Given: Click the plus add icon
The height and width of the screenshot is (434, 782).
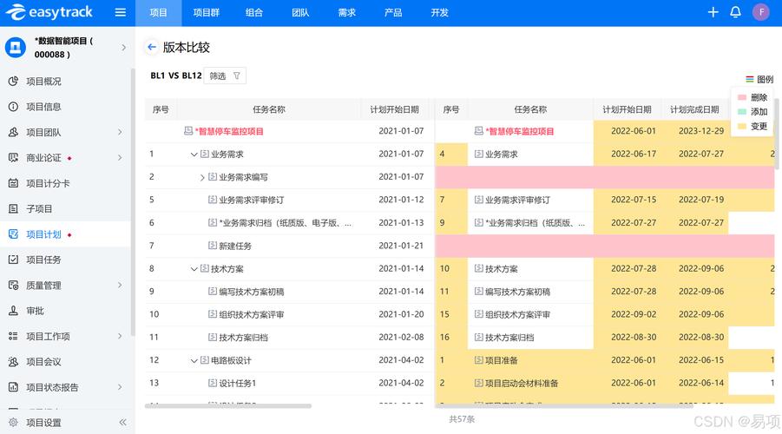Looking at the screenshot, I should click(713, 12).
